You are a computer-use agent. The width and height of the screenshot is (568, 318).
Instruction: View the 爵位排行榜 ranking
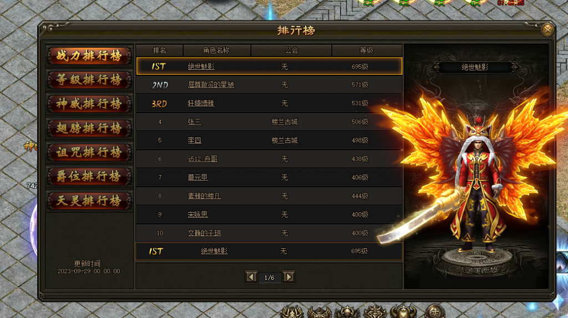[89, 176]
